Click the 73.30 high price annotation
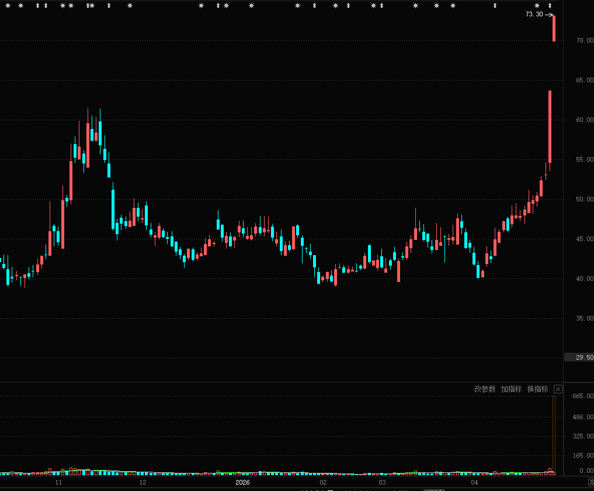This screenshot has height=491, width=594. [534, 14]
